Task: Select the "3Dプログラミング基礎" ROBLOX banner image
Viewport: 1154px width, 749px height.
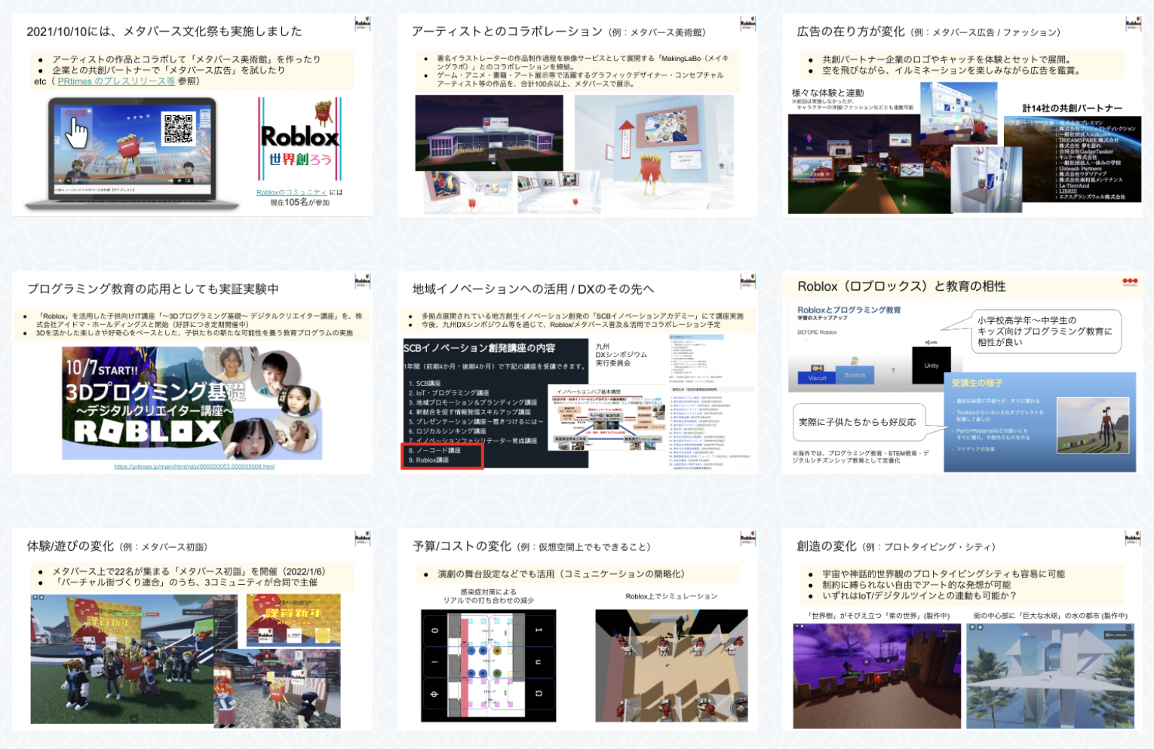Action: 192,403
